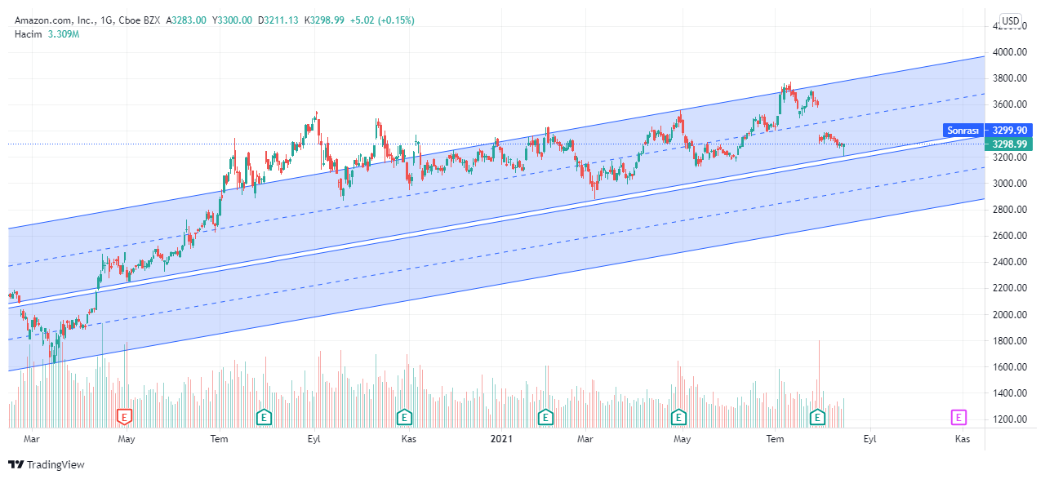Click the red earnings E marker

click(124, 417)
